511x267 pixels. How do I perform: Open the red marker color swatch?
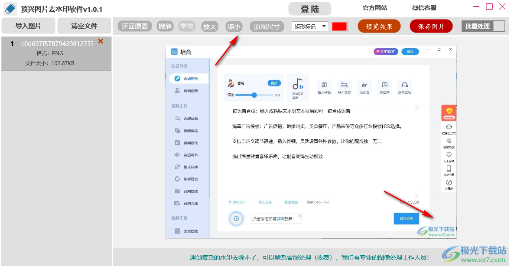point(339,26)
